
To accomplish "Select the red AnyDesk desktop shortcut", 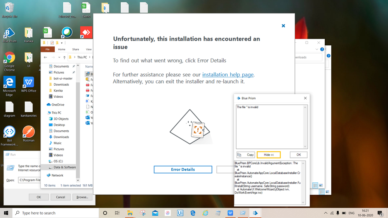I will [86, 32].
